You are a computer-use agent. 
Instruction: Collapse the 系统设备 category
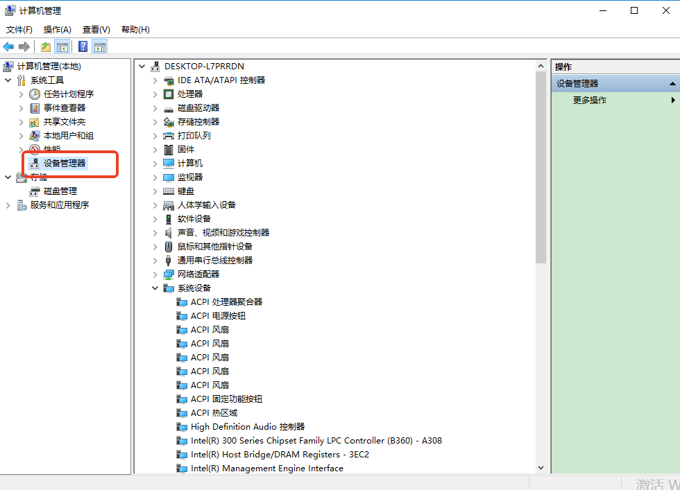pos(155,288)
